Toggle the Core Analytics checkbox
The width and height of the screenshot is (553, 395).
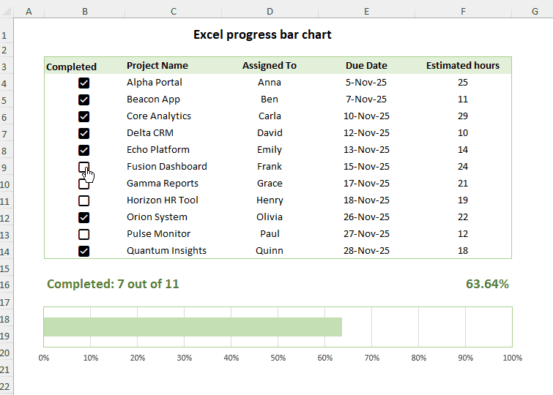84,116
